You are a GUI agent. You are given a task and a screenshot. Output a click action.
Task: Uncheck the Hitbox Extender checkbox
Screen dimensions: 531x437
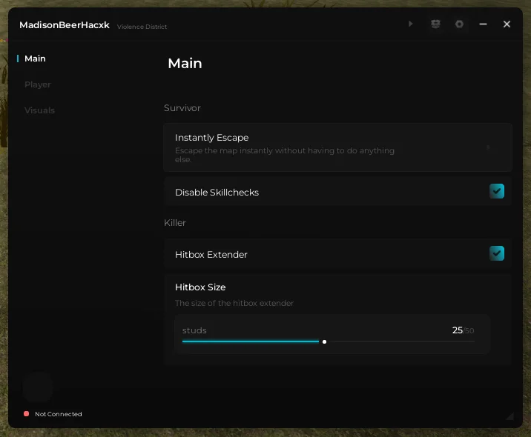(x=497, y=253)
